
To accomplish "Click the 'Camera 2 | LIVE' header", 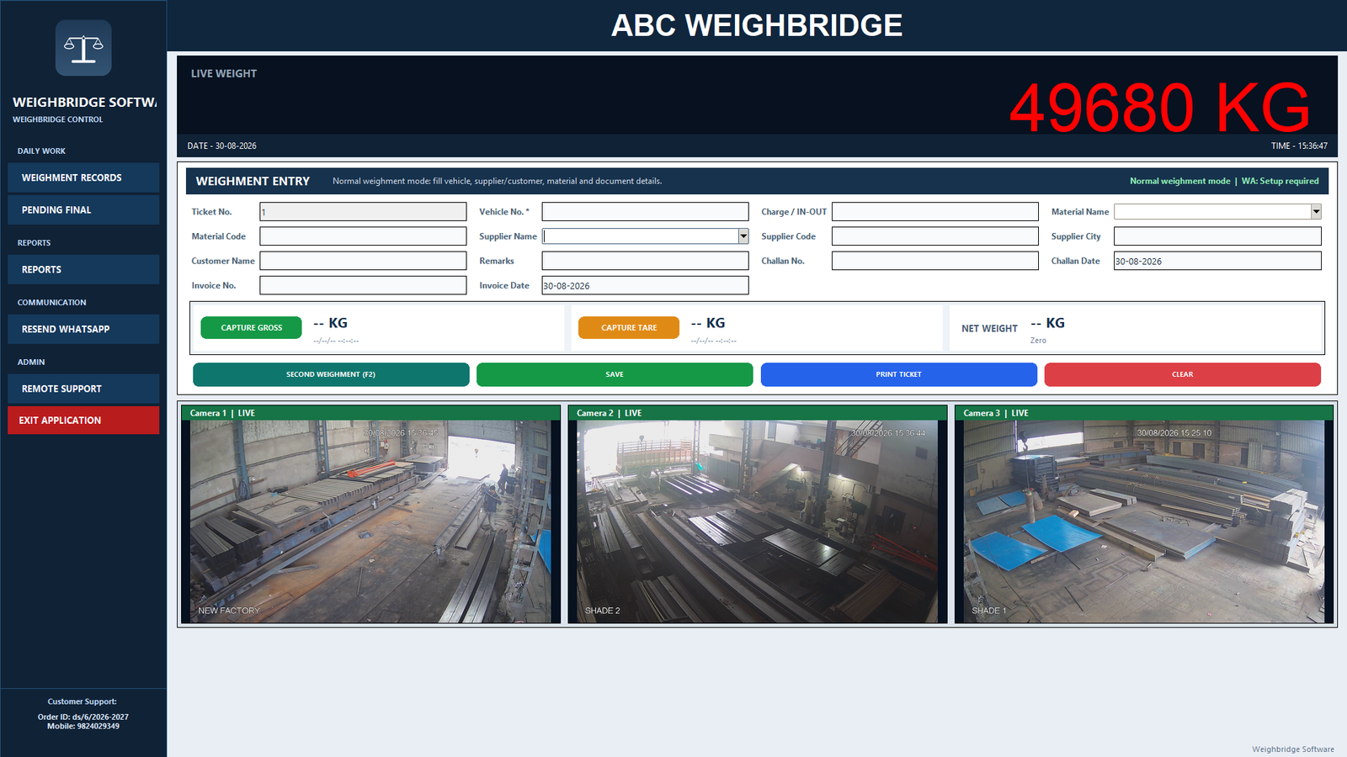I will click(609, 413).
